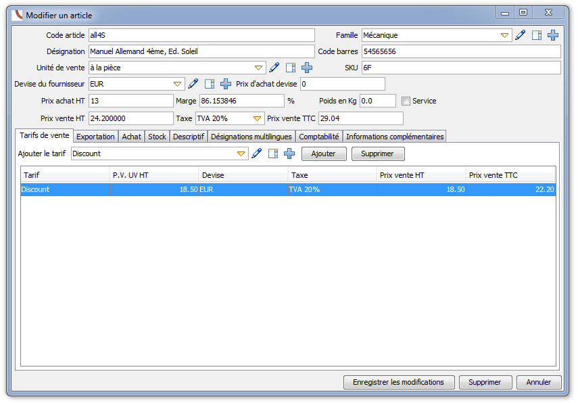This screenshot has height=403, width=578.
Task: Toggle the Service checkbox
Action: click(x=406, y=101)
